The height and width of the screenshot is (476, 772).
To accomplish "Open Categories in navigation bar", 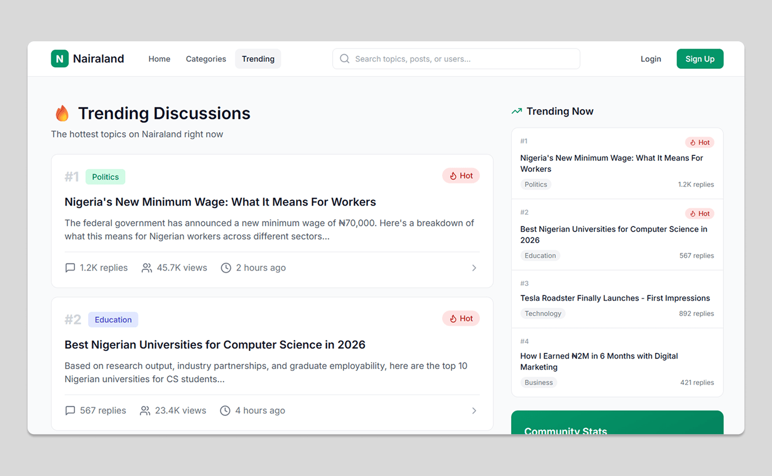I will (206, 59).
